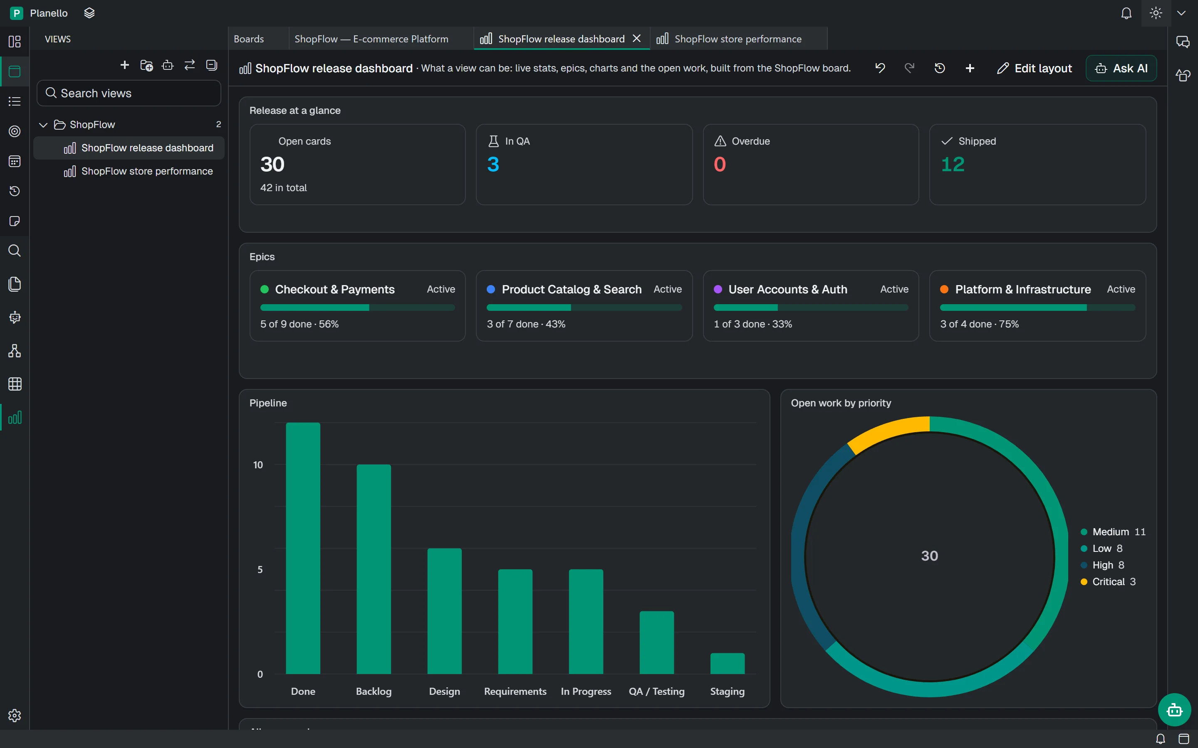Open the table grid sidebar icon
This screenshot has height=748, width=1198.
click(x=15, y=384)
